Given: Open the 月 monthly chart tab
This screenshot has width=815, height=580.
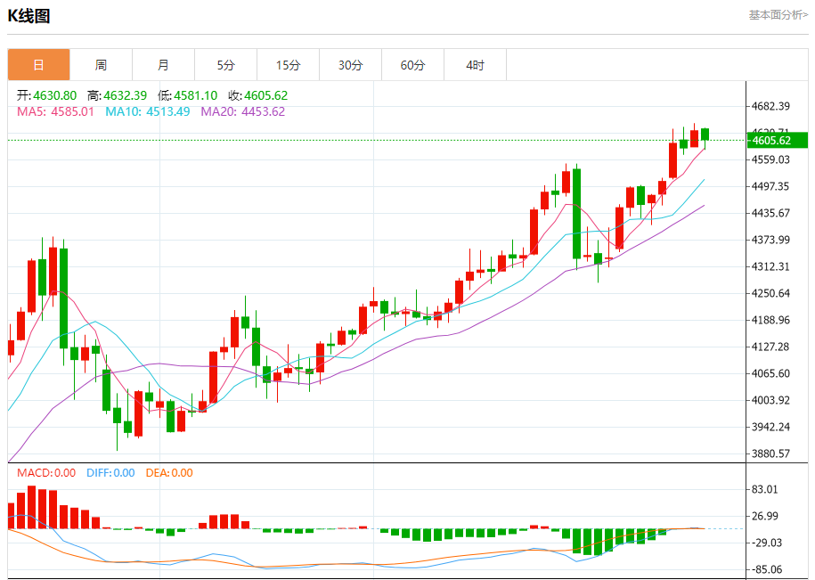Looking at the screenshot, I should pyautogui.click(x=163, y=65).
